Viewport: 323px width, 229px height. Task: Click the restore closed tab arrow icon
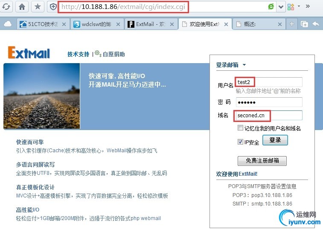click(316, 24)
